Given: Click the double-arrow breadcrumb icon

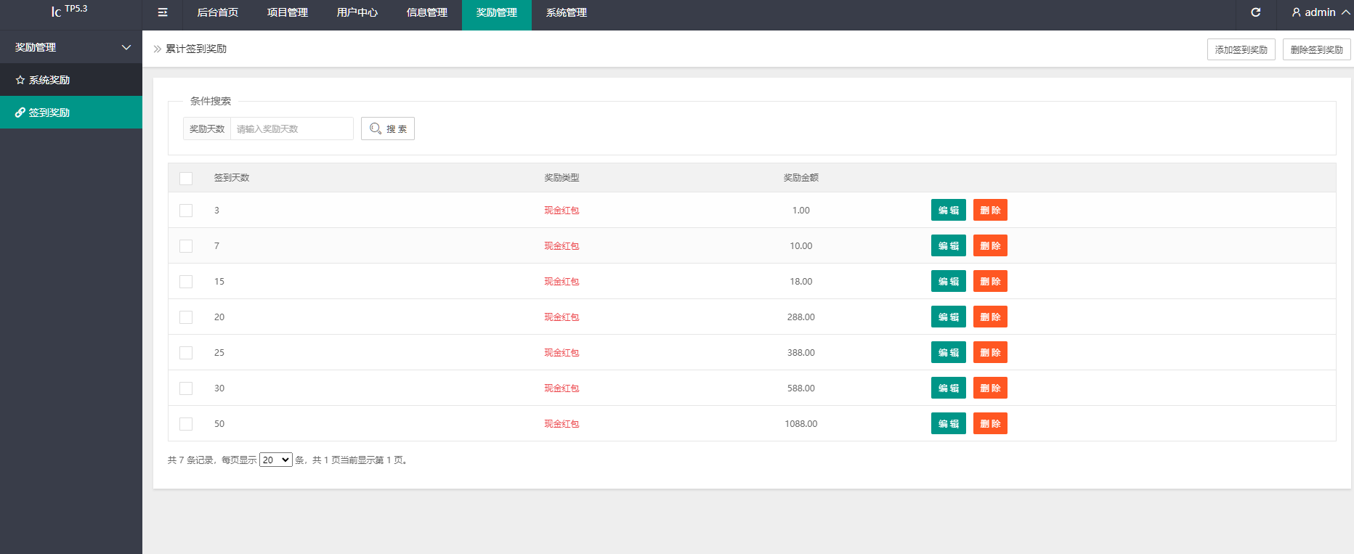Looking at the screenshot, I should point(157,49).
